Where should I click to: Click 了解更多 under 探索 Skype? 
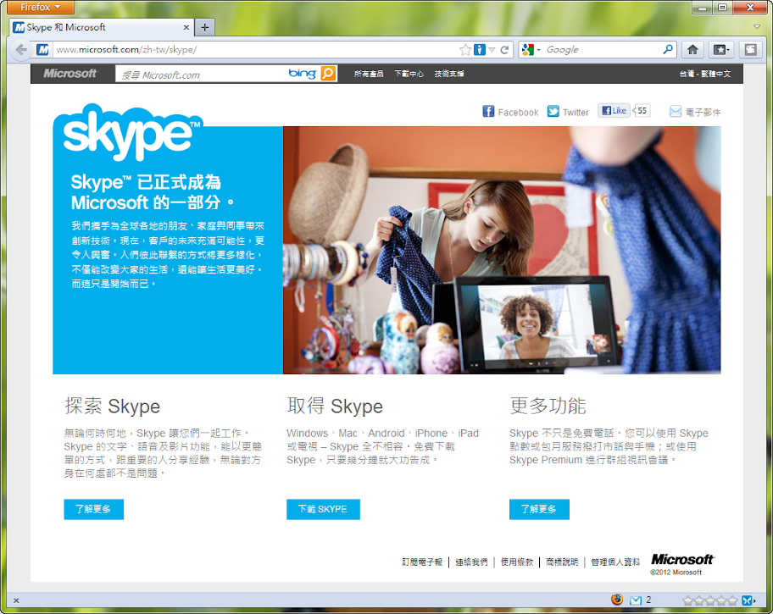point(94,509)
